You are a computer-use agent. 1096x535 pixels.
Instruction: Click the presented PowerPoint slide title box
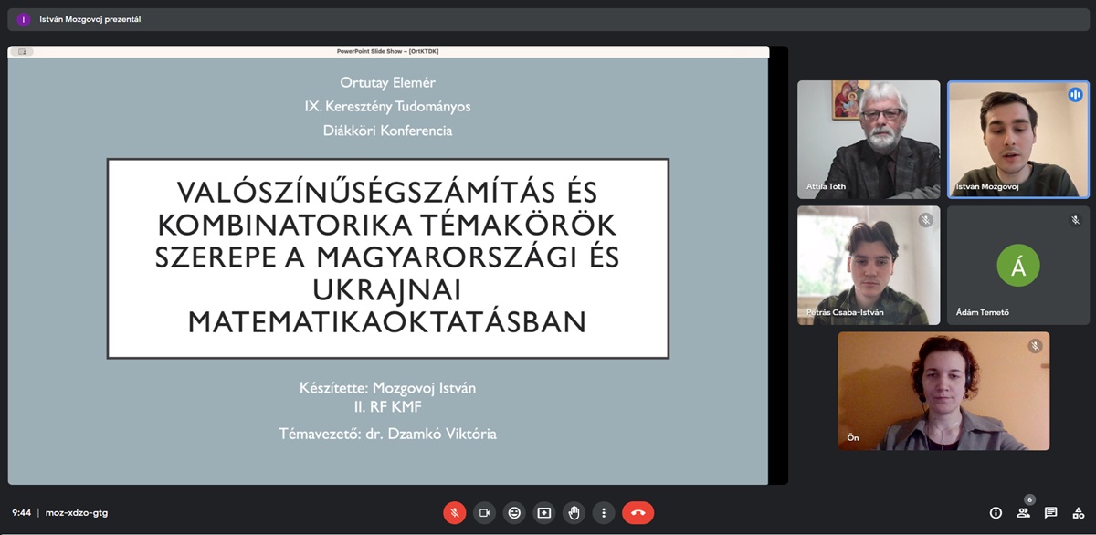pos(387,257)
